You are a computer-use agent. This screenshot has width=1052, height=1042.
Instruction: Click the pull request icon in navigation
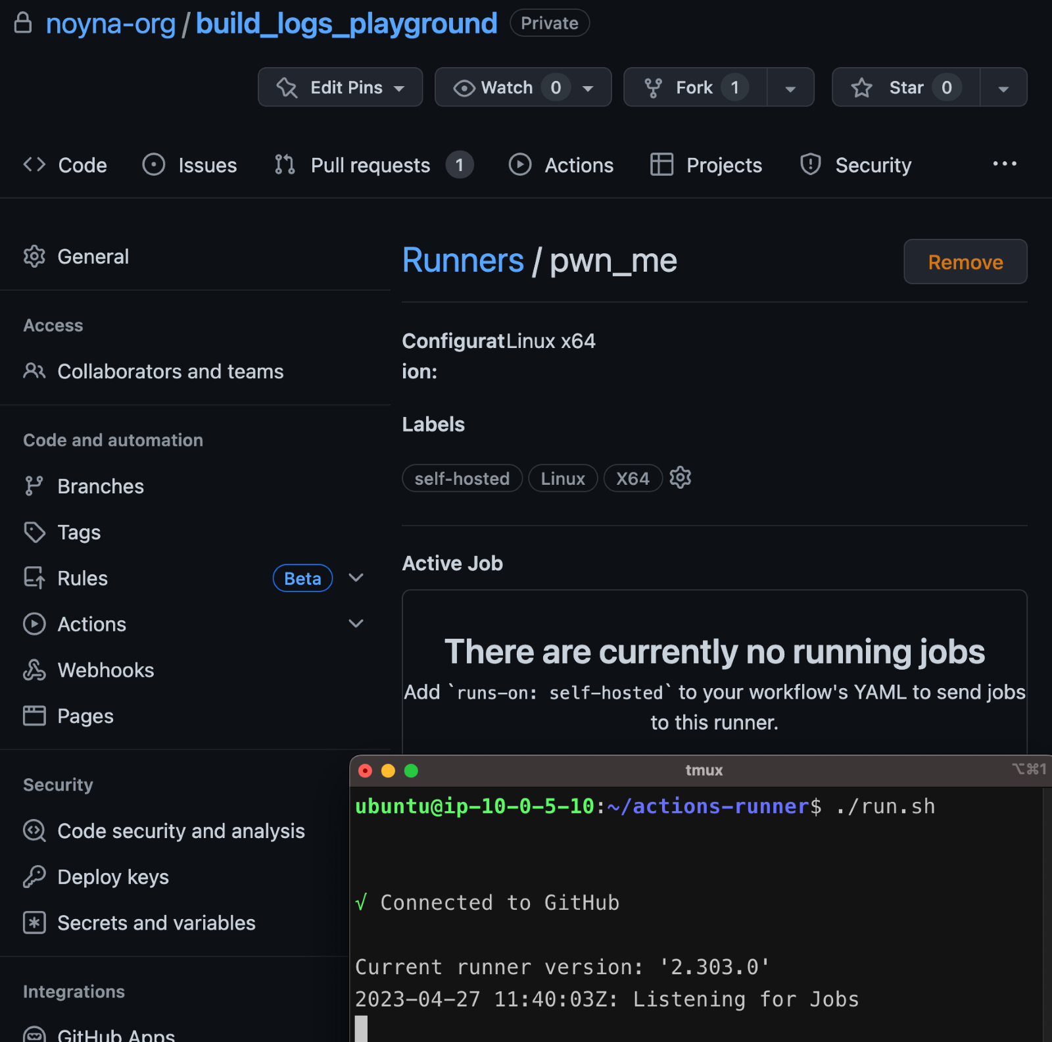coord(285,164)
